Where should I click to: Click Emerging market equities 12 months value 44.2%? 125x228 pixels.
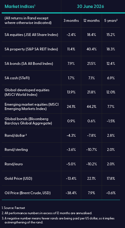tap(92, 107)
